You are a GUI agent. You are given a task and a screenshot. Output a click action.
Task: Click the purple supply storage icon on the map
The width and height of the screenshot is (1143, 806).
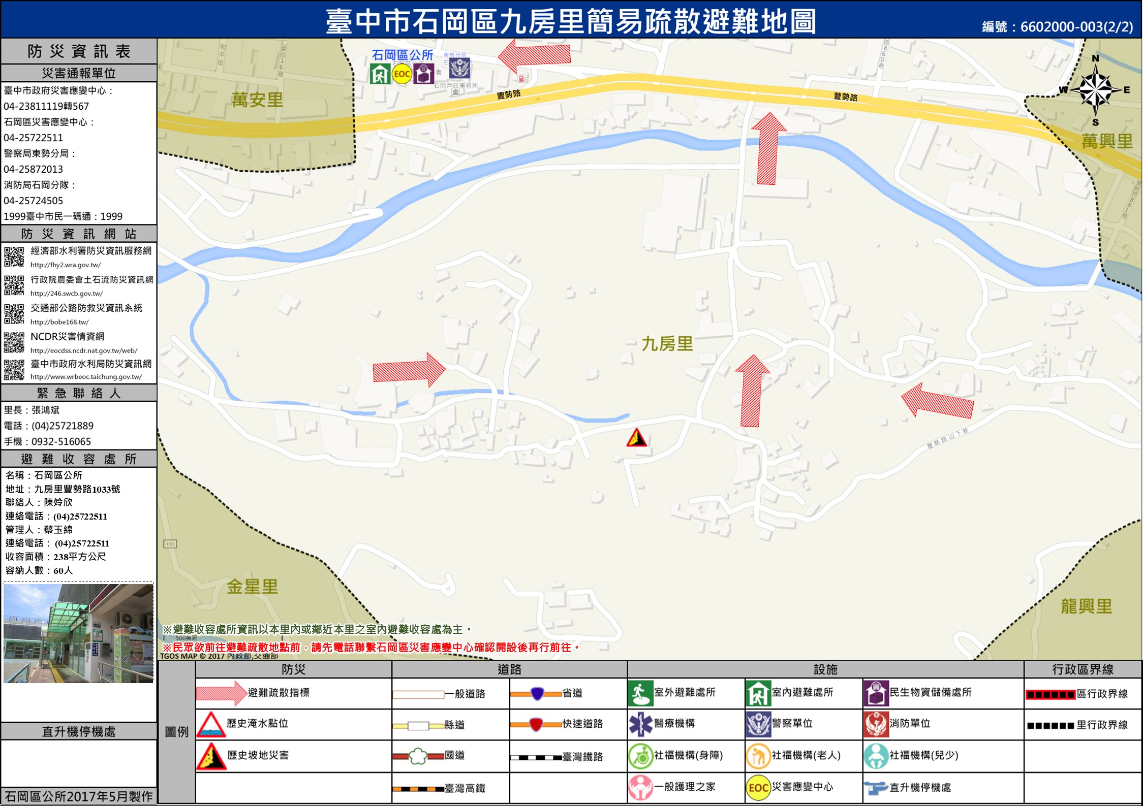click(423, 74)
